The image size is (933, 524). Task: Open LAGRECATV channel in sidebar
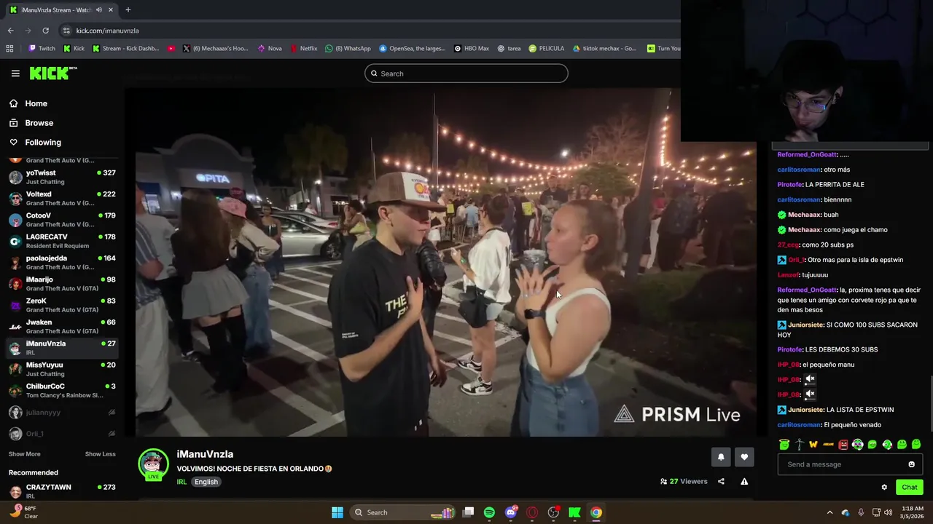61,241
